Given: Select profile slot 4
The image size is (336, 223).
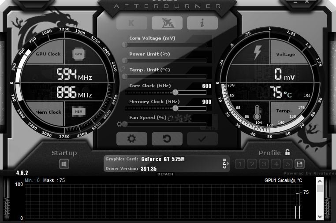Looking at the screenshot, I should 276,164.
